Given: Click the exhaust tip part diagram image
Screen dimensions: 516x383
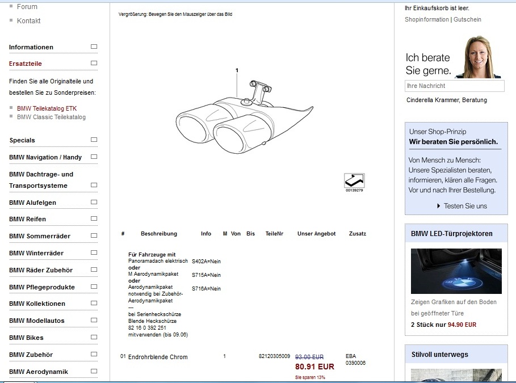Looking at the screenshot, I should click(244, 119).
